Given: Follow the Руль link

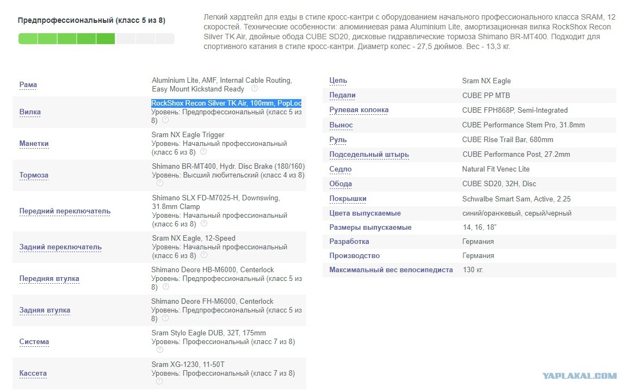Looking at the screenshot, I should [338, 140].
